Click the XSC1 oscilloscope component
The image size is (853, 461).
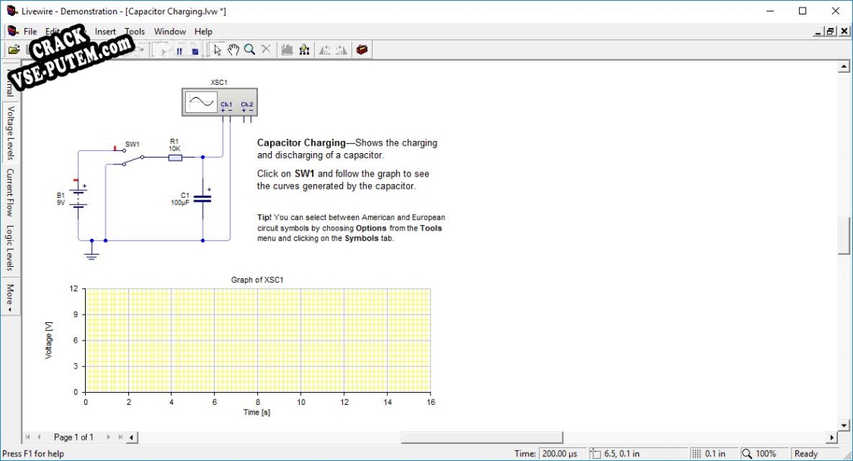(x=220, y=102)
